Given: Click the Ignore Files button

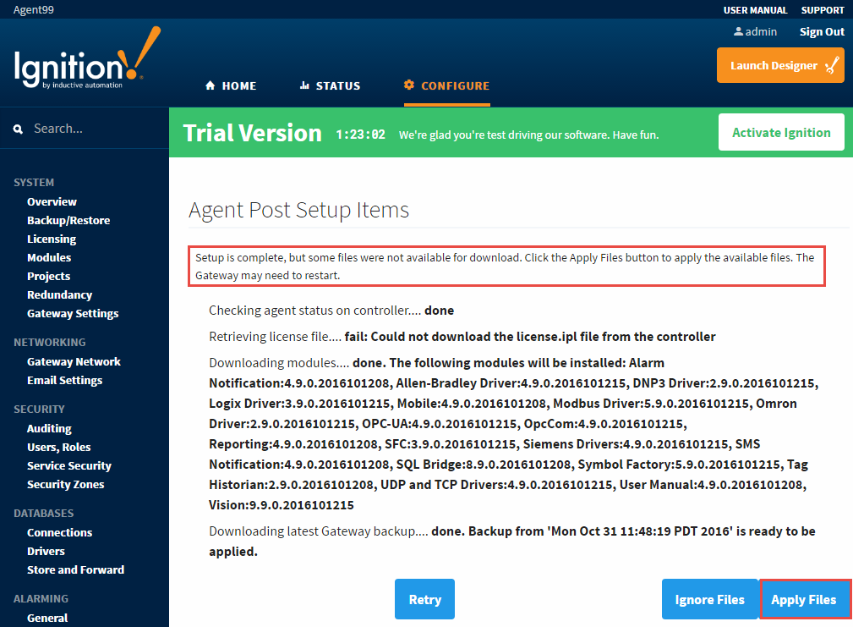Looking at the screenshot, I should pyautogui.click(x=710, y=599).
